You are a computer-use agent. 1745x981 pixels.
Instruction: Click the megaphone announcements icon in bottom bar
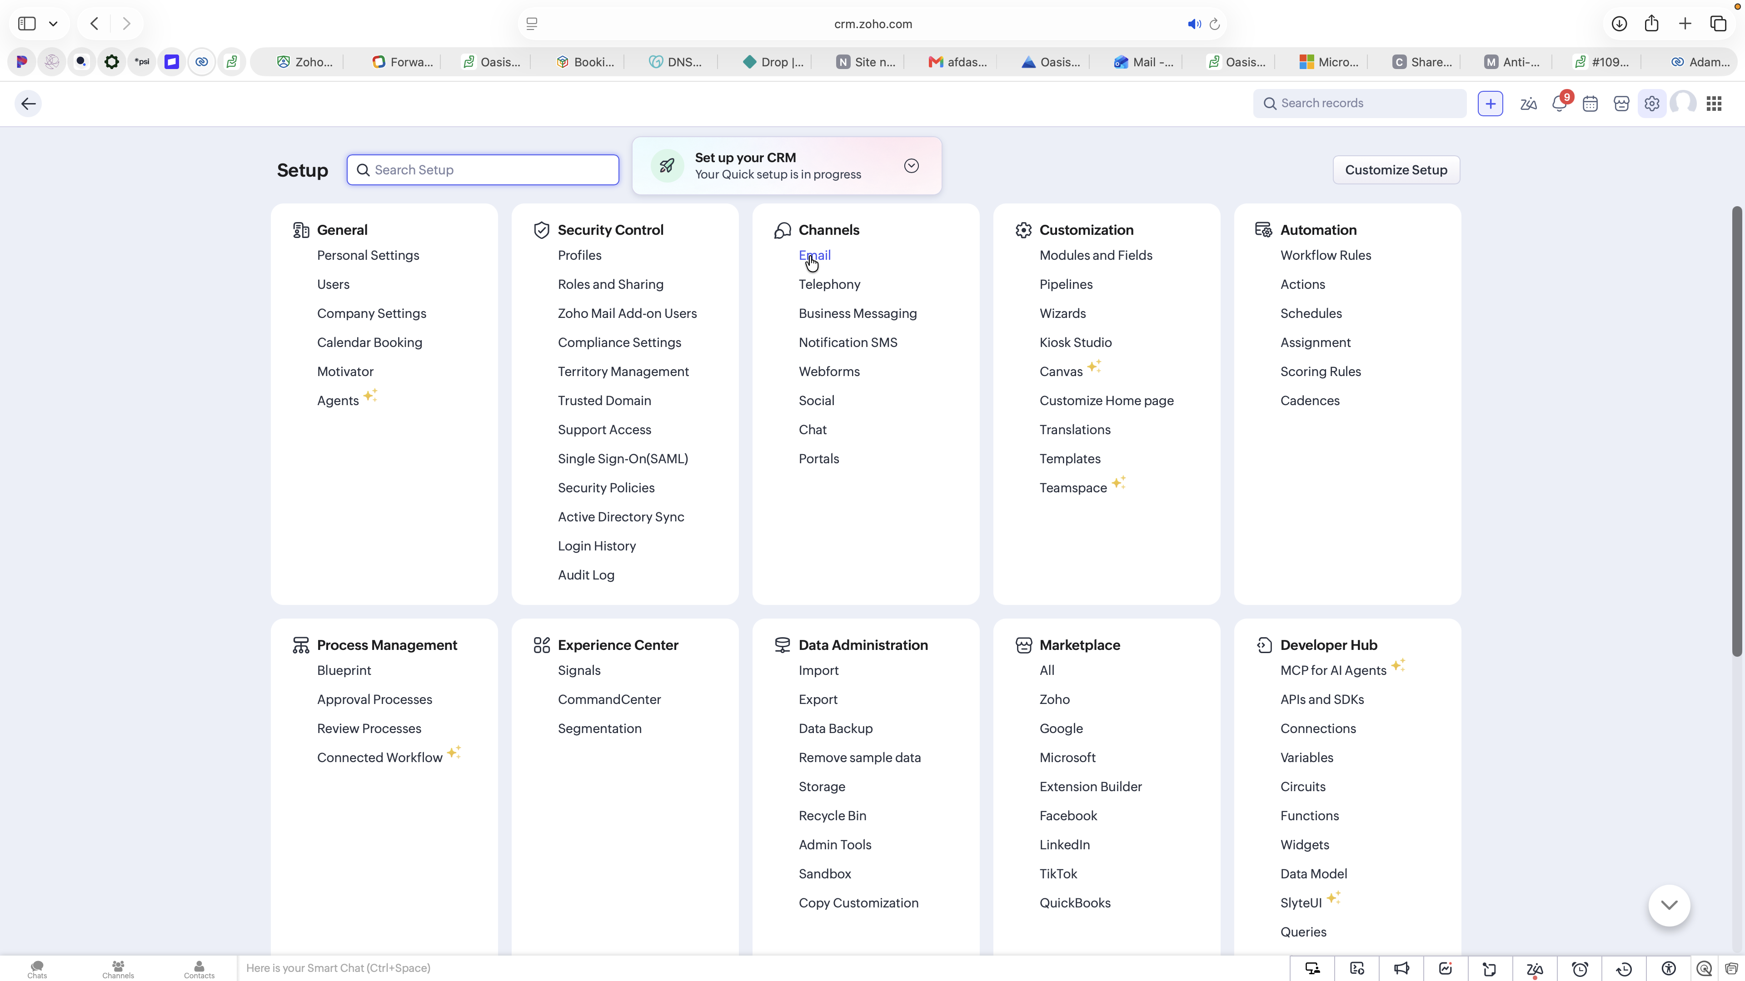[x=1401, y=969]
